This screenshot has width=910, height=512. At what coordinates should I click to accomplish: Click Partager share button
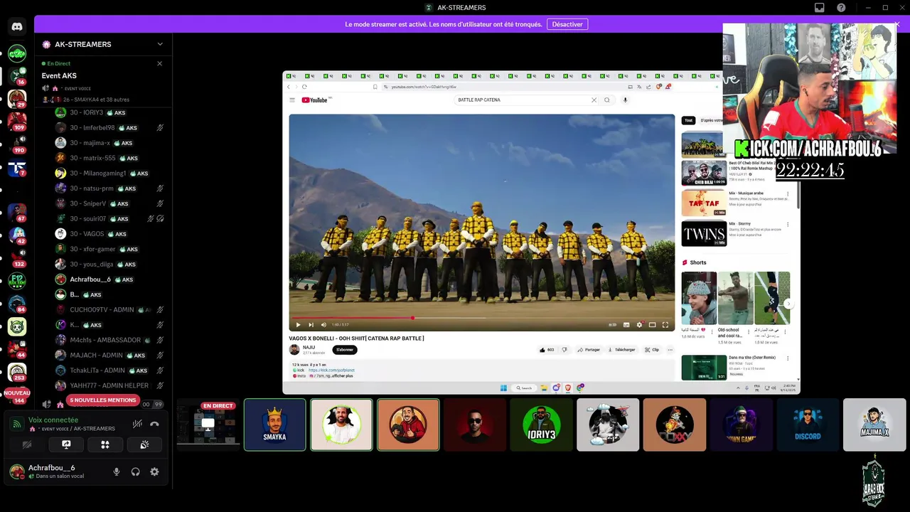tap(589, 350)
